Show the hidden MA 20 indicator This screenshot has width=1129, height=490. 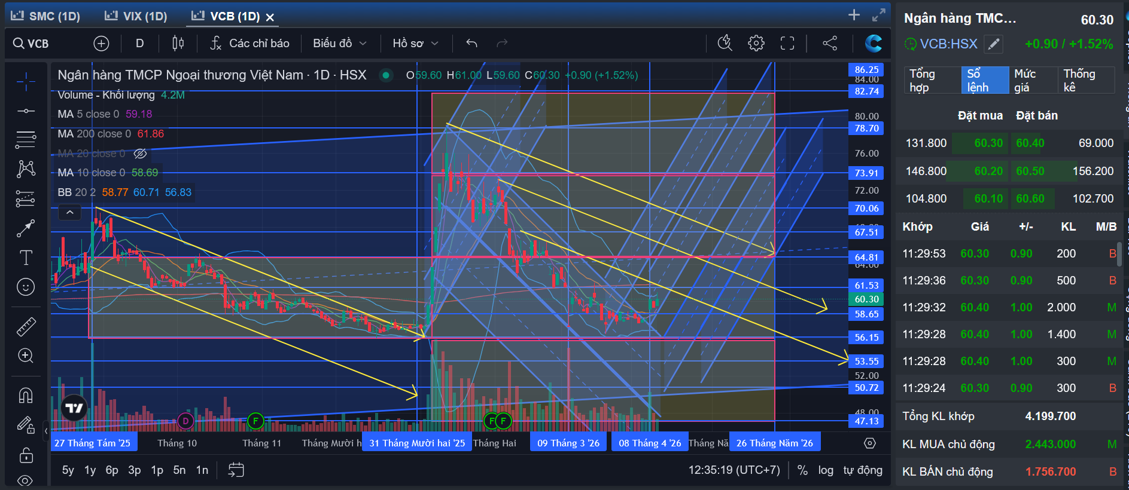(140, 154)
